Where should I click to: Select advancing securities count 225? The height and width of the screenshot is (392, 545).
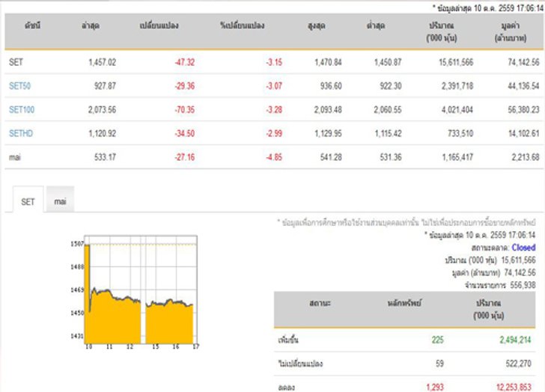pyautogui.click(x=438, y=340)
